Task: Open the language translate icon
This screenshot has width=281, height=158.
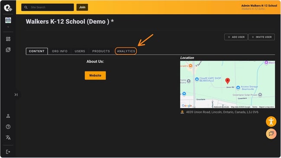Action: click(8, 137)
